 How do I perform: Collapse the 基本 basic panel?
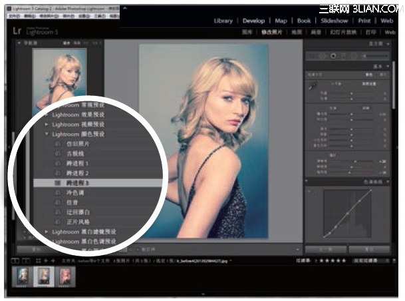pyautogui.click(x=388, y=67)
